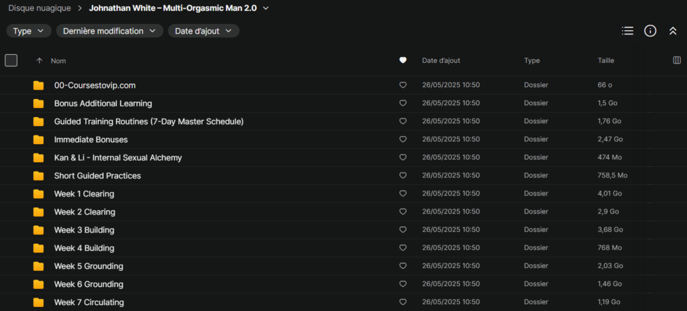Image resolution: width=687 pixels, height=311 pixels.
Task: Favorite the Kan & Li folder
Action: [x=403, y=158]
